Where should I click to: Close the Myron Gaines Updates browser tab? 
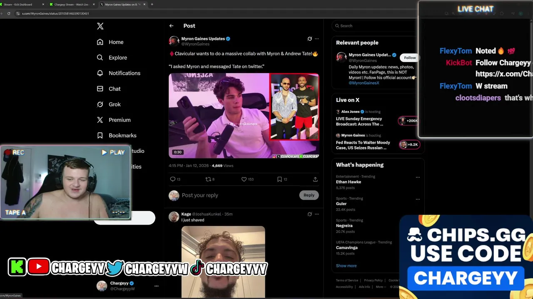pos(144,5)
